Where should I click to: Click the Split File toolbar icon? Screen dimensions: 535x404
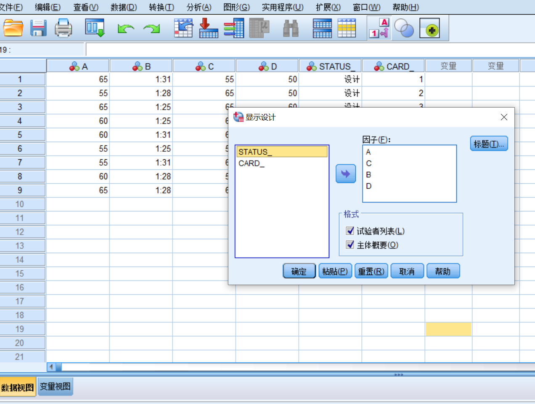coord(322,28)
